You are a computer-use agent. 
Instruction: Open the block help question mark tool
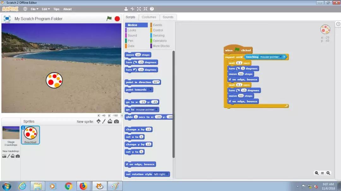point(152,9)
